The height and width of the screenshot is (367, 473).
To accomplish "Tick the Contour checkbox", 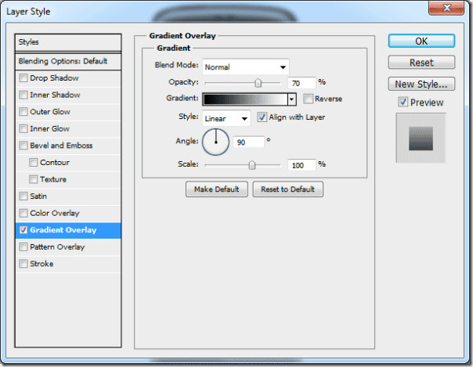I will click(33, 163).
